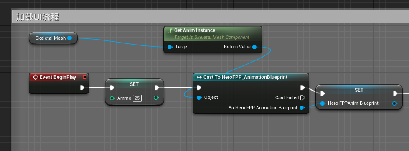Click Hero FPPAnim Blueprint SET output pin
The image size is (409, 151).
pos(395,103)
